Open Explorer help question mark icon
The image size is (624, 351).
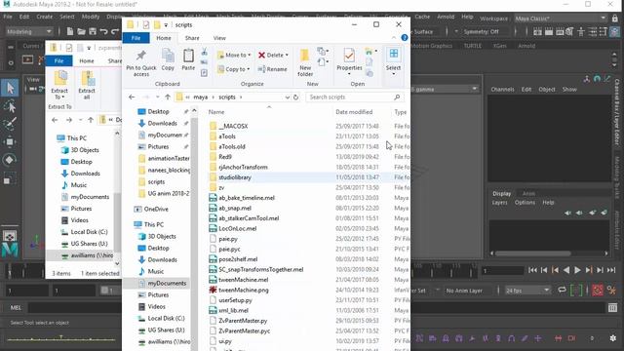point(405,38)
